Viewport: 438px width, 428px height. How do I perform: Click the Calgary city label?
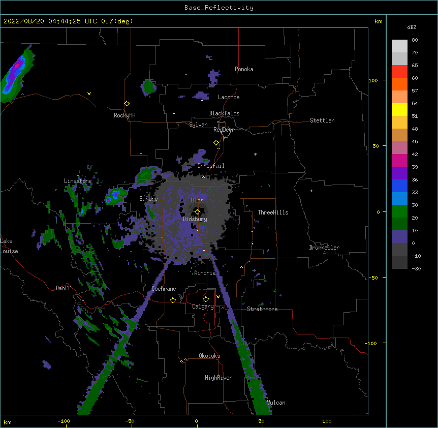click(x=203, y=307)
